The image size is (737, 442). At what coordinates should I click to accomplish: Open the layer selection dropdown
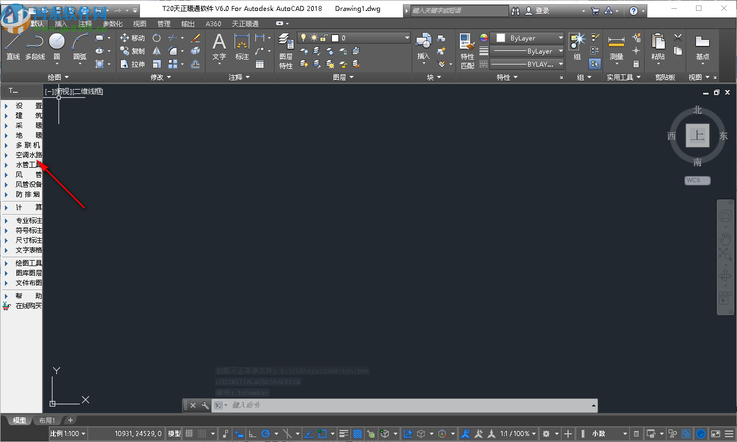pyautogui.click(x=354, y=38)
